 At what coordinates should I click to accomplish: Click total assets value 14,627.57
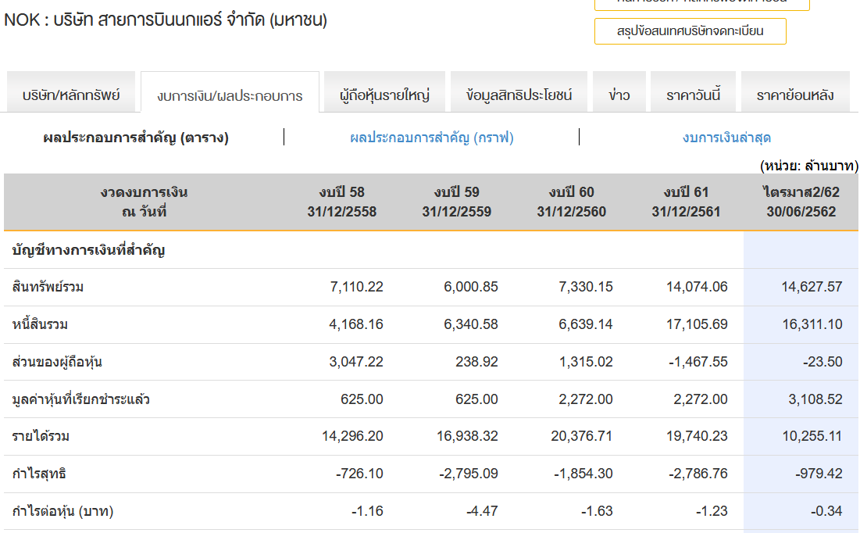(x=812, y=287)
